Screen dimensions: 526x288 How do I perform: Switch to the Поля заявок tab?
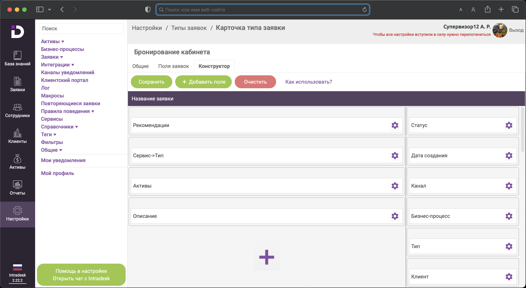(x=174, y=66)
